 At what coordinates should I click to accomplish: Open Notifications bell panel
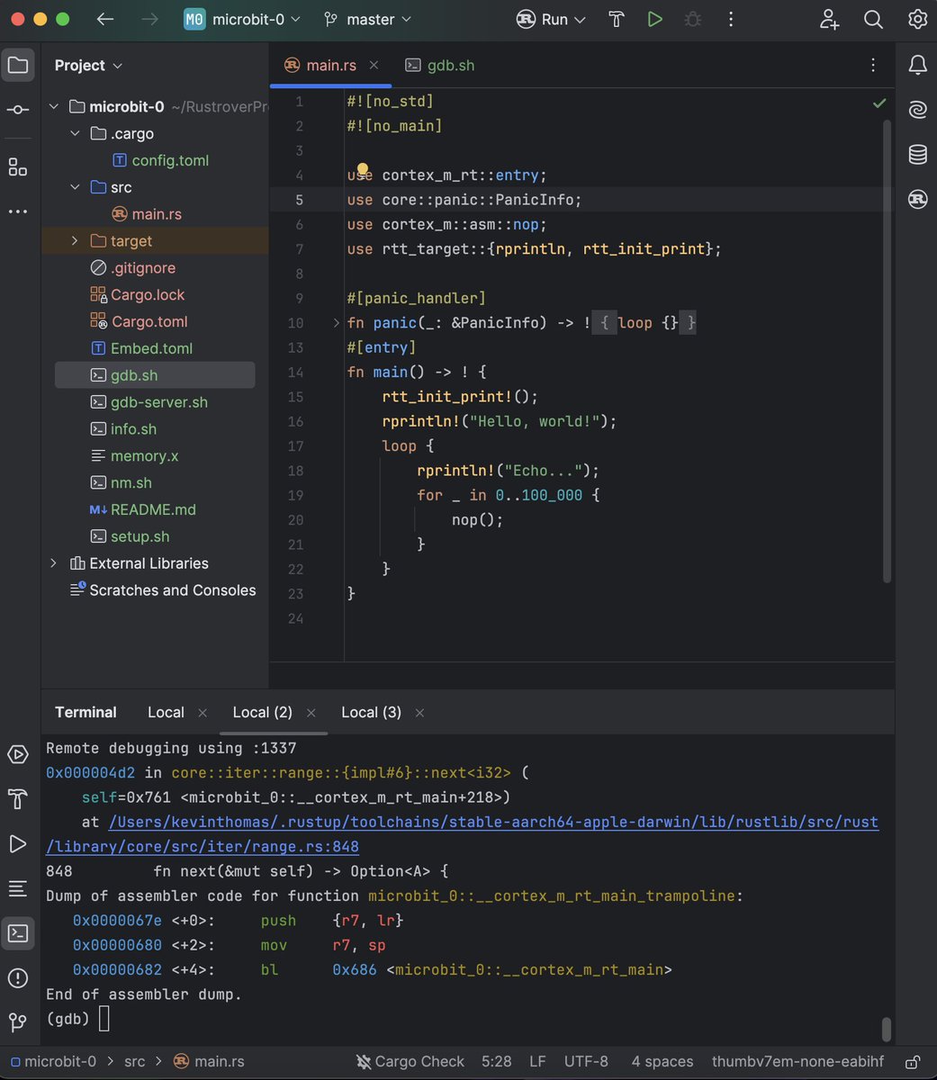click(x=917, y=65)
